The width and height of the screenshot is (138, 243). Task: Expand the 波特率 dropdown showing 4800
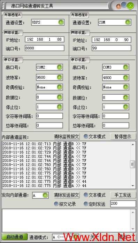coord(115,77)
